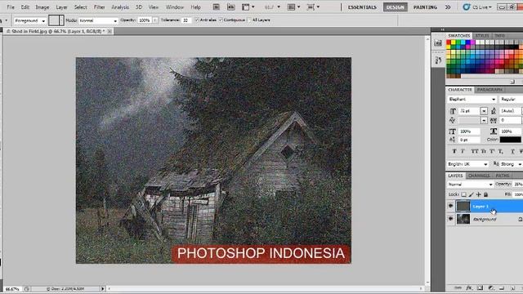The height and width of the screenshot is (294, 523).
Task: Switch to the Styles tab
Action: (482, 35)
